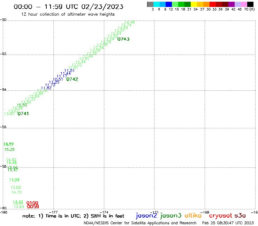Click the 0741 pass time label
The height and width of the screenshot is (226, 258).
point(23,114)
